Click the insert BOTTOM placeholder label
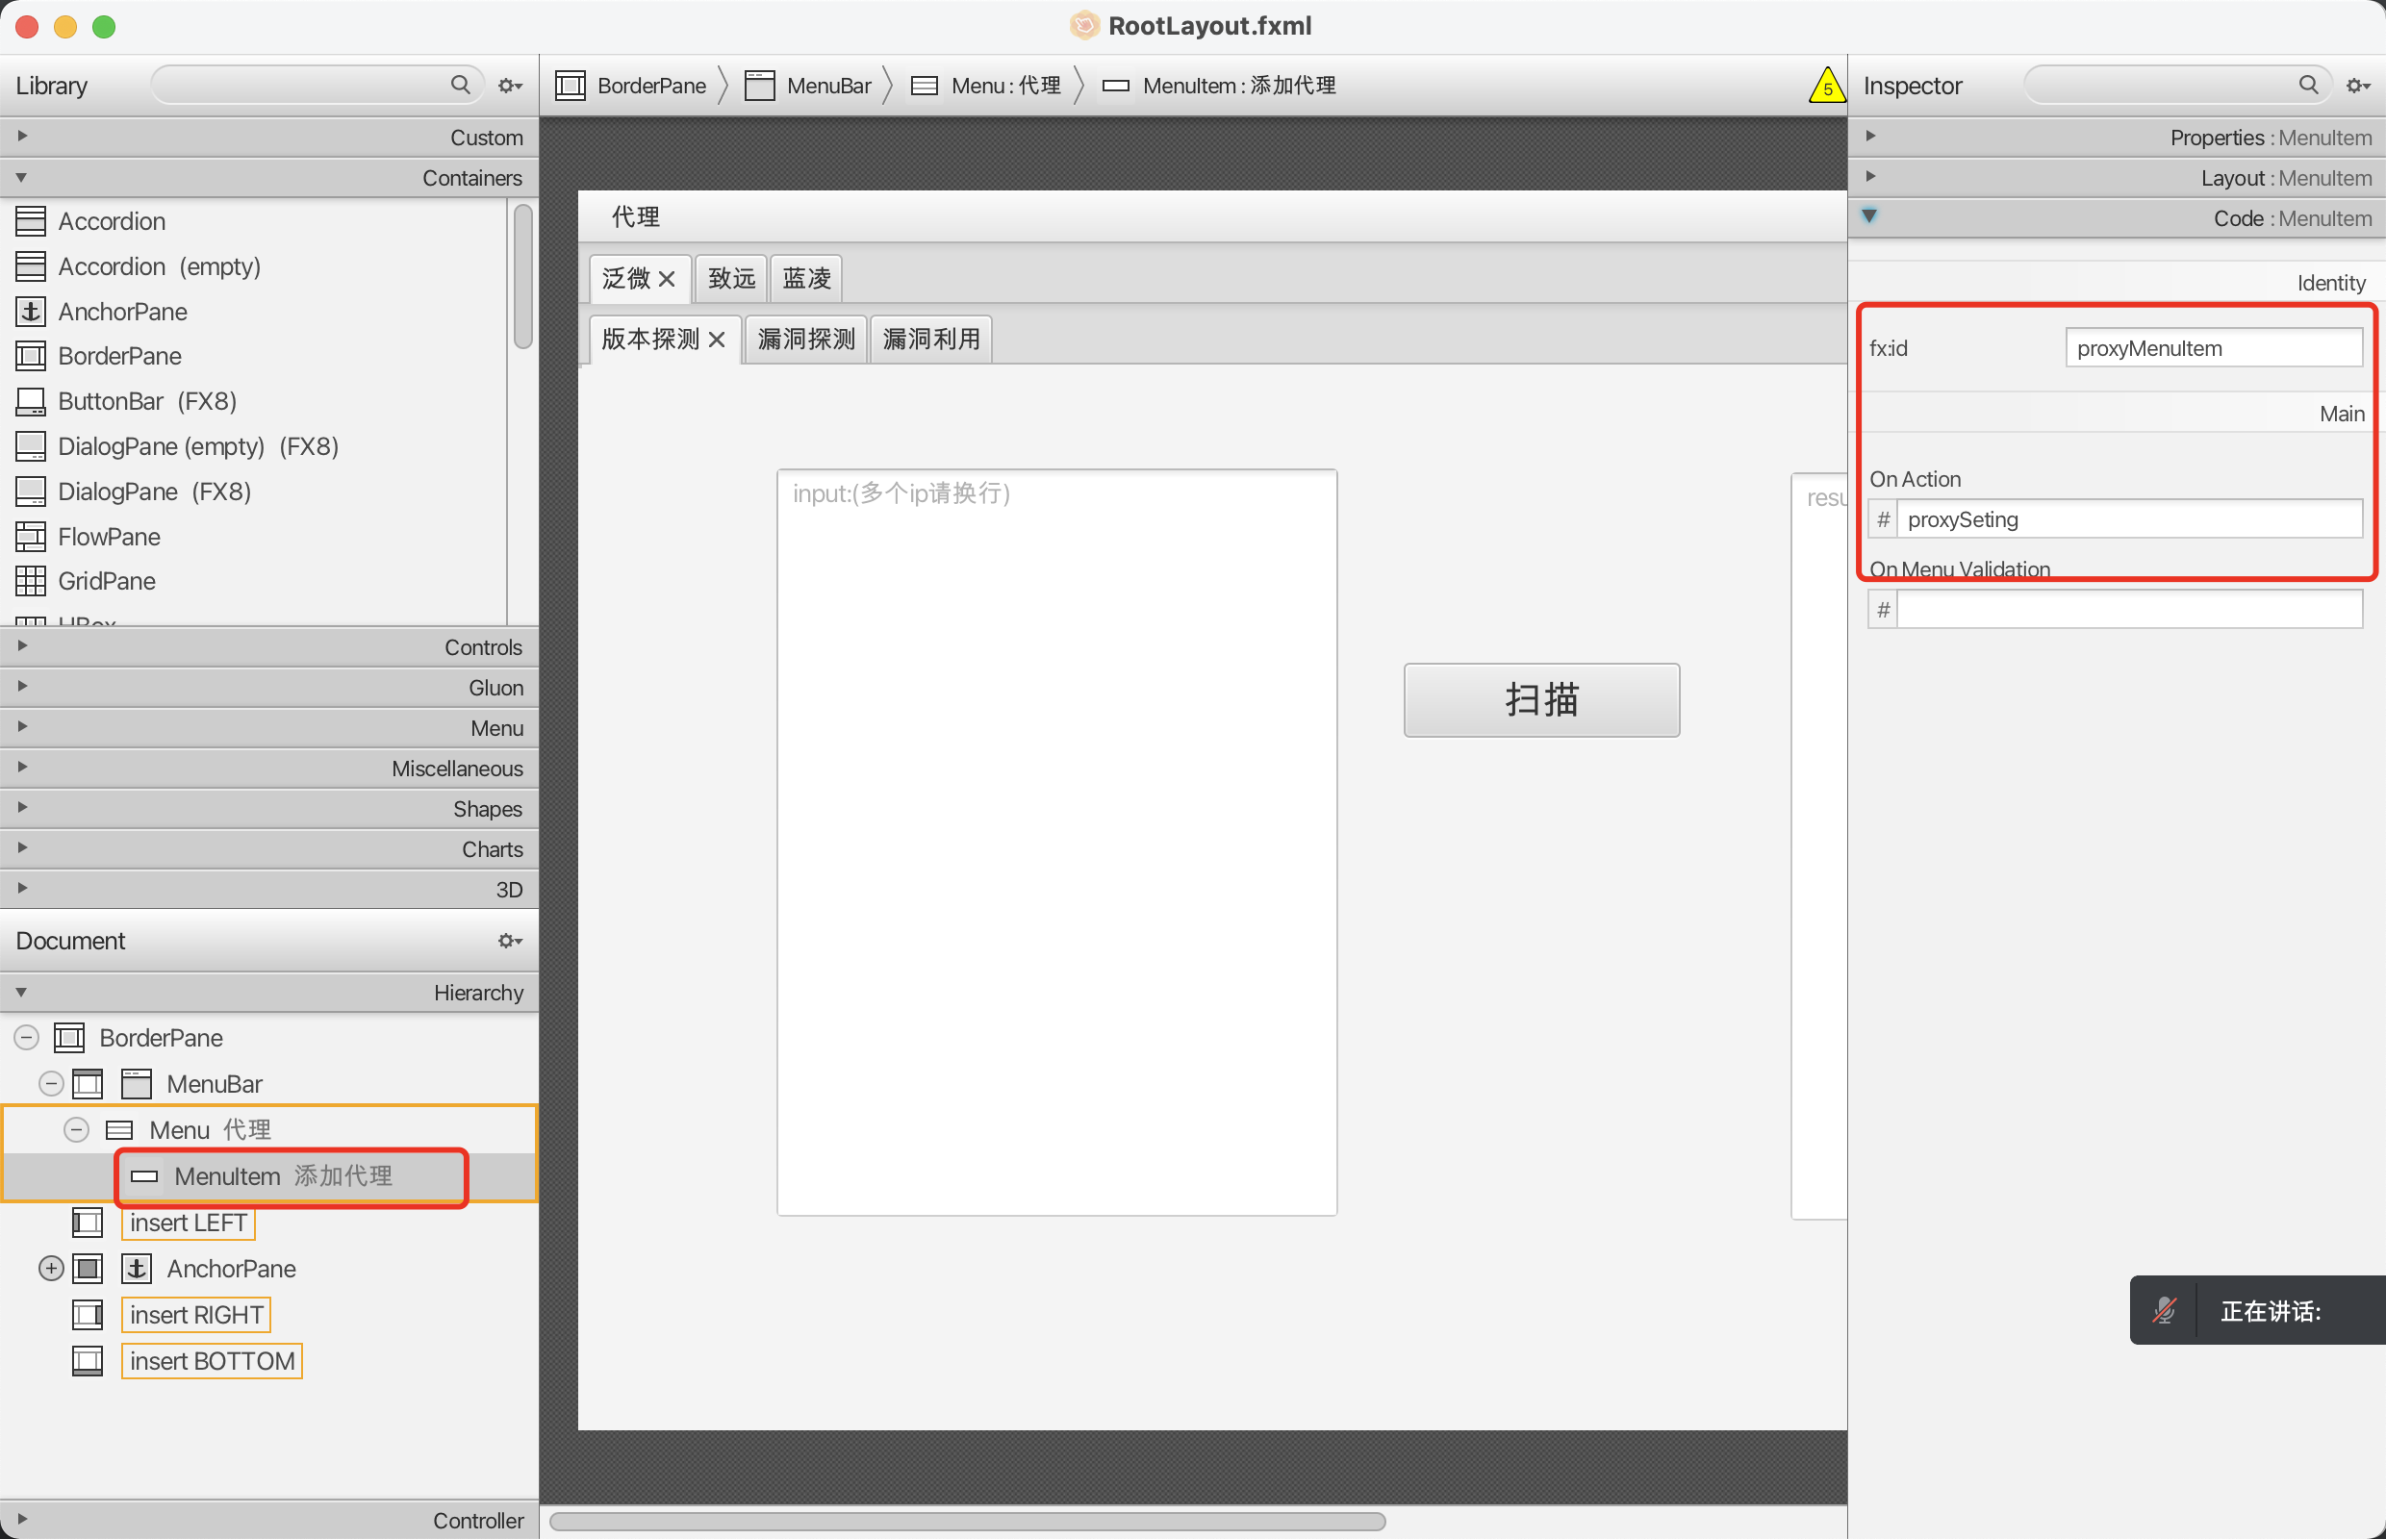Image resolution: width=2386 pixels, height=1539 pixels. [x=212, y=1360]
